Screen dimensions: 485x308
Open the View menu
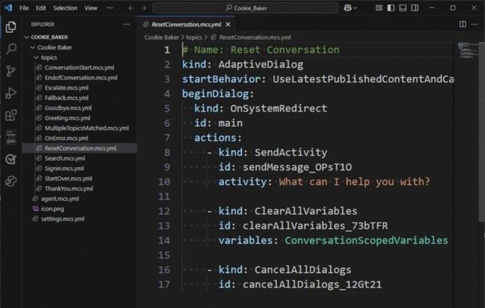coord(91,8)
